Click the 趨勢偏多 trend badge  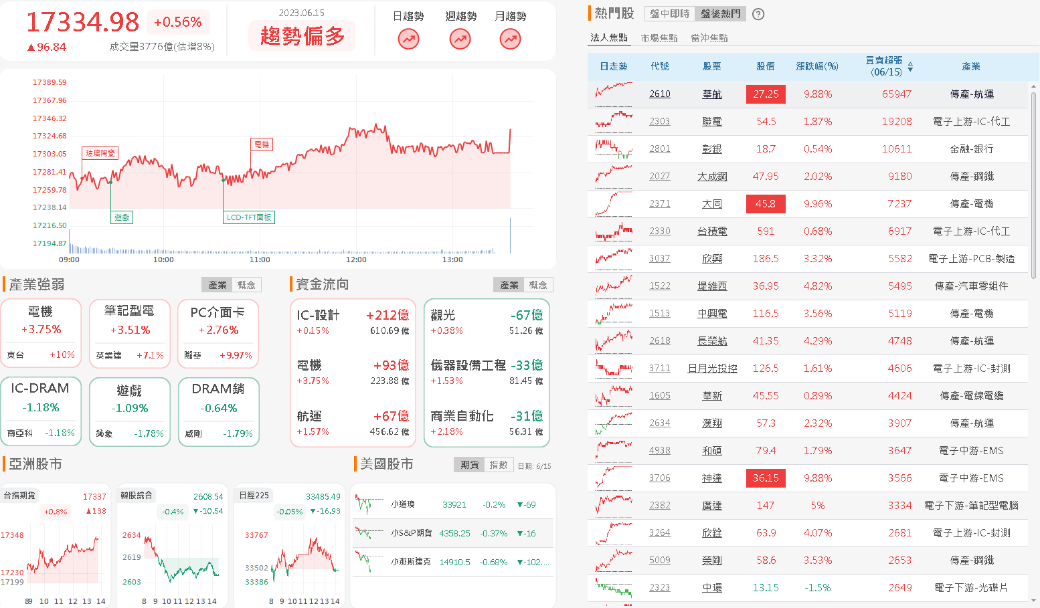click(302, 36)
